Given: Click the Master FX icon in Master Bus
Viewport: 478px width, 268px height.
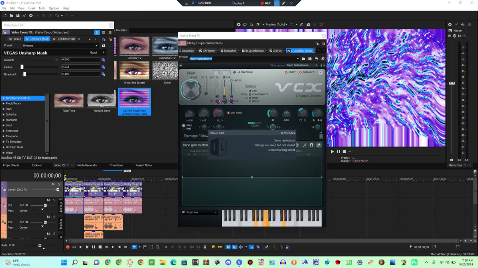Looking at the screenshot, I should (x=450, y=36).
